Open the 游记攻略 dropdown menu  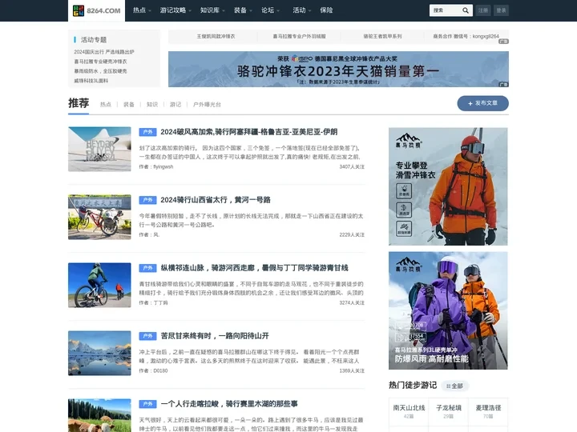click(x=176, y=10)
